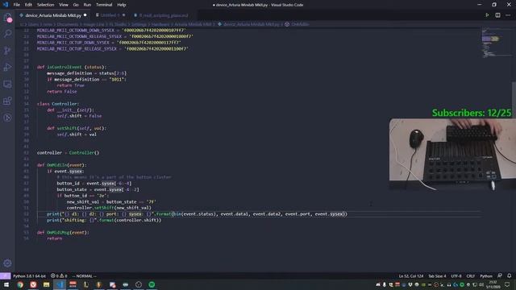The width and height of the screenshot is (516, 290).
Task: Open the Run and Debug view
Action: (x=7, y=67)
